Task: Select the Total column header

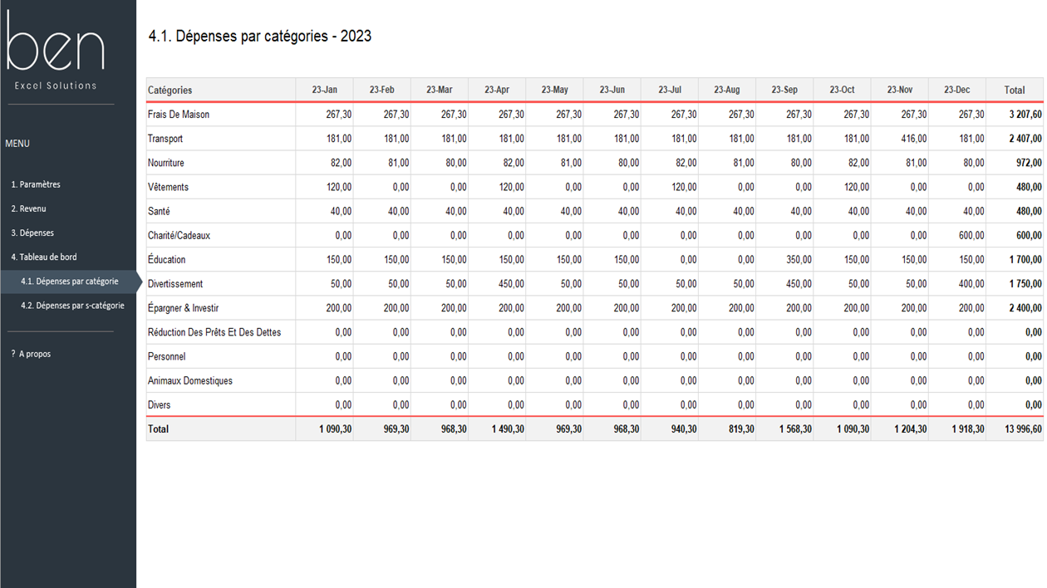Action: [1015, 90]
